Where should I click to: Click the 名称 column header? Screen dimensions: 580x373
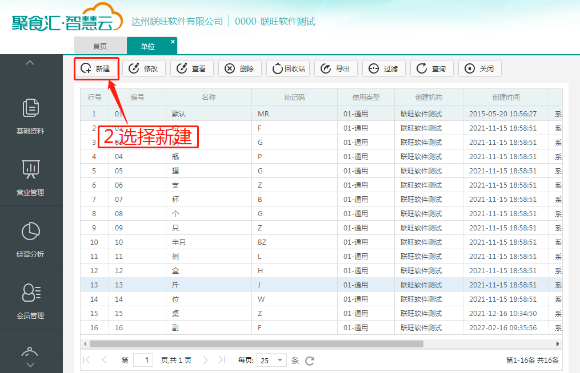point(209,98)
